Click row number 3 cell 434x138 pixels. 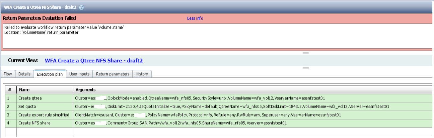pyautogui.click(x=11, y=115)
